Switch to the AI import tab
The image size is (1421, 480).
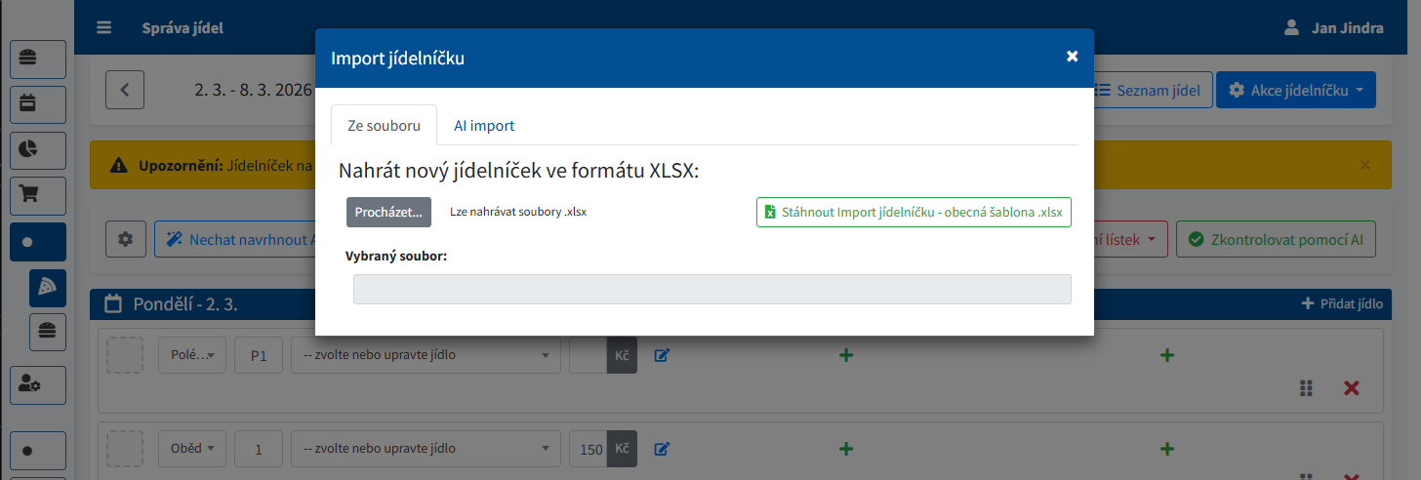(x=484, y=126)
